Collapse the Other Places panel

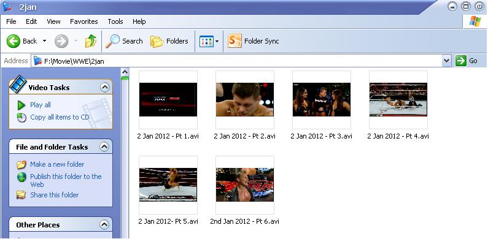pyautogui.click(x=104, y=224)
